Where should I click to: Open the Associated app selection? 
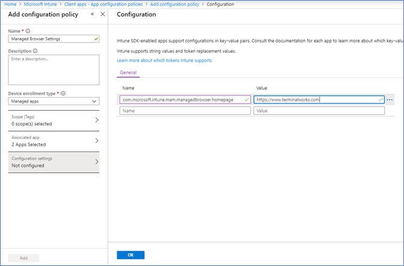coord(53,141)
